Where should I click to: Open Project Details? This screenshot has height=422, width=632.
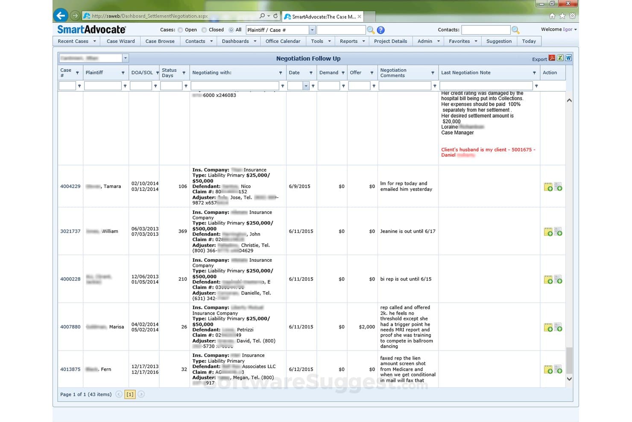(390, 41)
